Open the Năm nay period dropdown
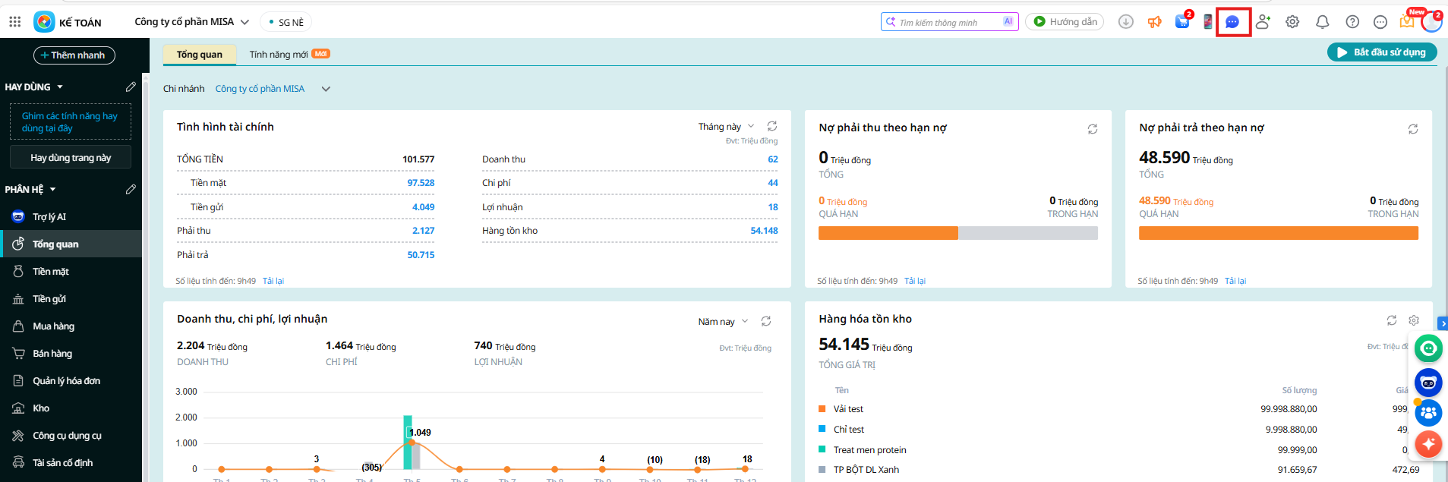Screen dimensions: 1448x482 click(723, 322)
